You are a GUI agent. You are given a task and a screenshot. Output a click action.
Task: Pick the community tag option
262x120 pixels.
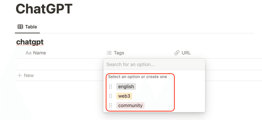(x=130, y=105)
